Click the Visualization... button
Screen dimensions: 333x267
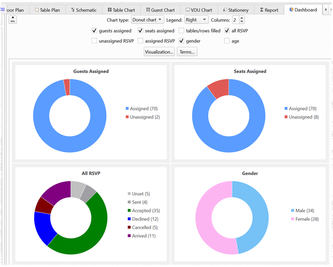pyautogui.click(x=159, y=52)
